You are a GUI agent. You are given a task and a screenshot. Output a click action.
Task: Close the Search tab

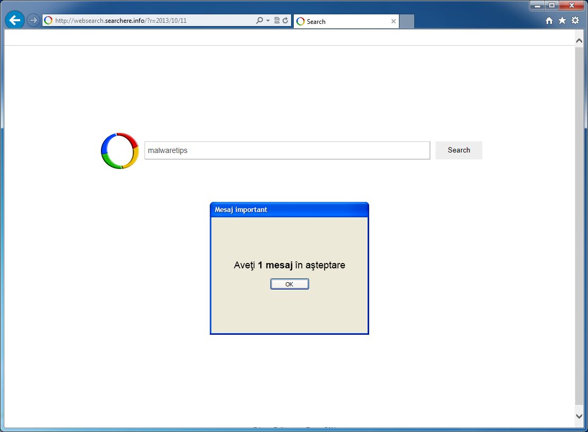click(x=393, y=21)
